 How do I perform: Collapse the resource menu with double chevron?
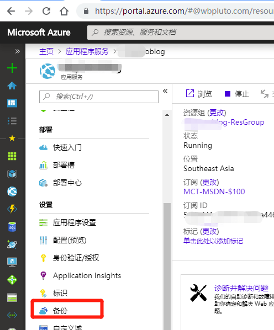pyautogui.click(x=165, y=91)
